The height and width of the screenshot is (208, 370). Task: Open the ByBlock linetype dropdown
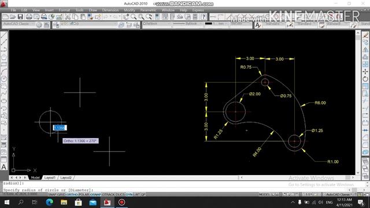click(x=187, y=24)
